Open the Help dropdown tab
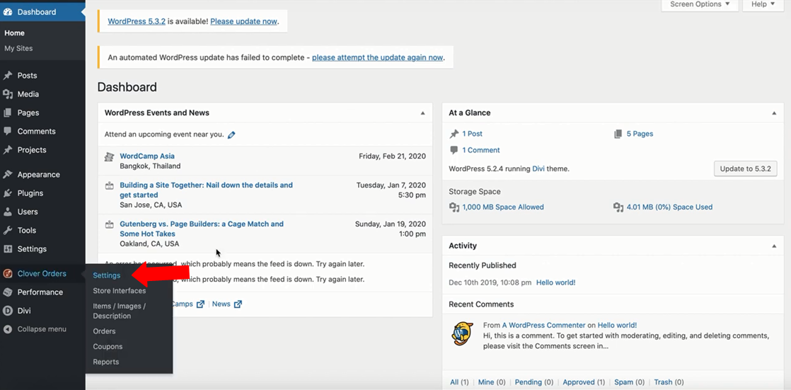The width and height of the screenshot is (791, 390). click(763, 5)
